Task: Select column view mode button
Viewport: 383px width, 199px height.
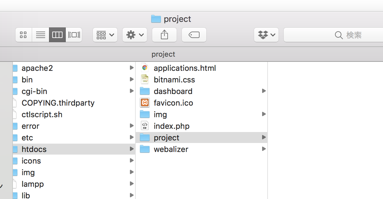Action: (x=57, y=35)
